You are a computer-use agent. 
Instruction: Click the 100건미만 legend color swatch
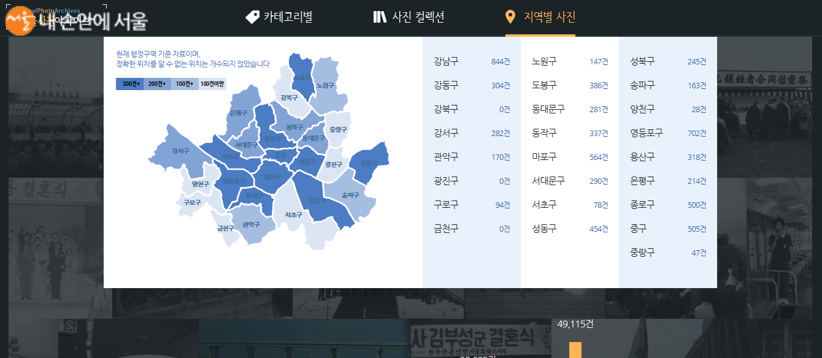pos(212,84)
